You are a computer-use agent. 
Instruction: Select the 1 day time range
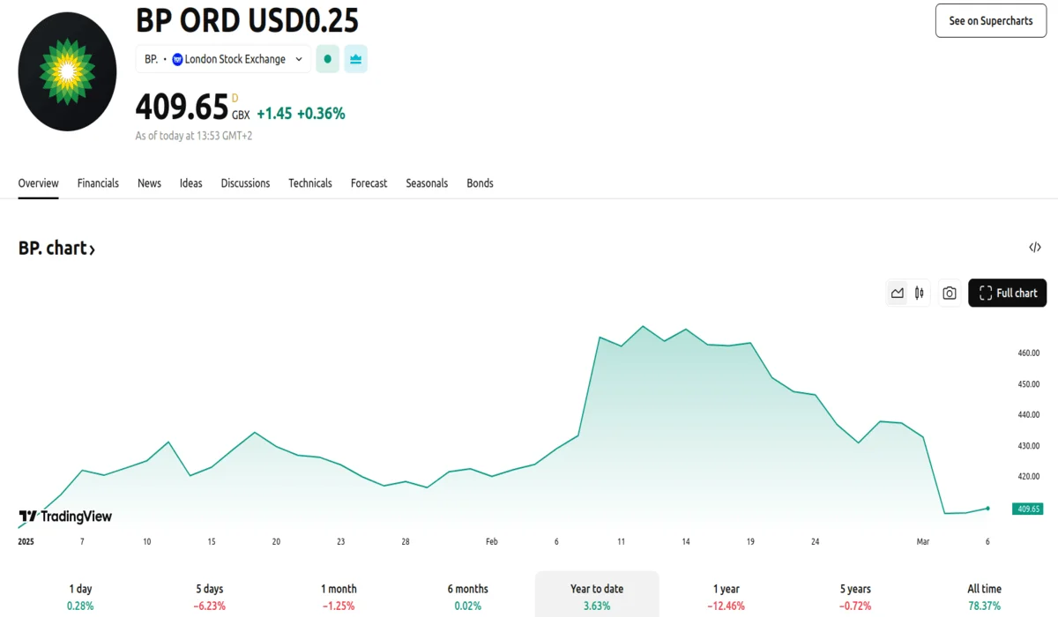80,597
